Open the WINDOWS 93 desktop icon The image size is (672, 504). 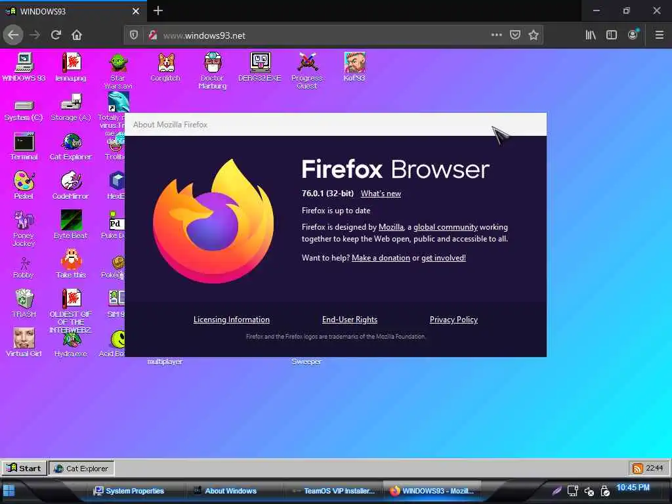point(24,67)
